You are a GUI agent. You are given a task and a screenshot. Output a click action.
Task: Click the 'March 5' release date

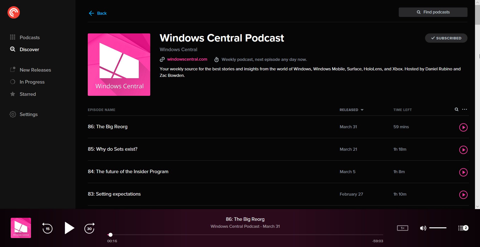click(347, 172)
